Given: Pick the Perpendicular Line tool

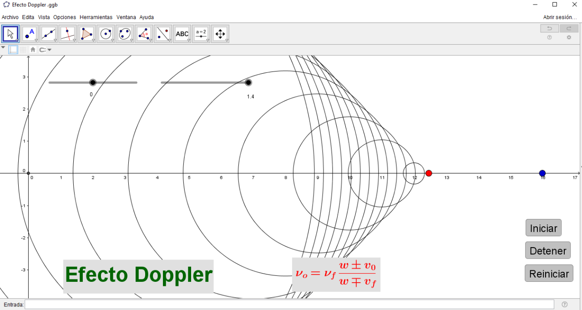Looking at the screenshot, I should pyautogui.click(x=68, y=34).
